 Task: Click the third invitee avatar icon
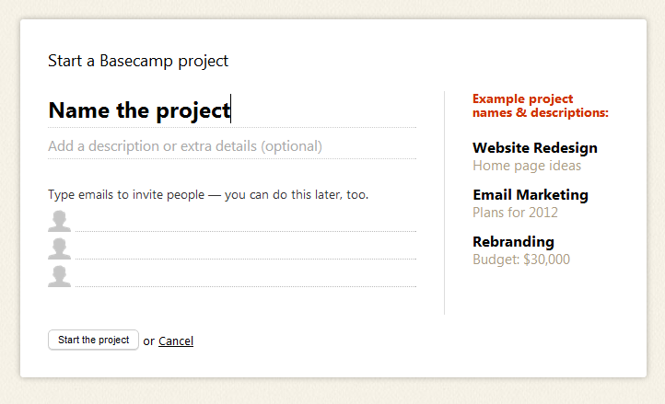pyautogui.click(x=59, y=276)
